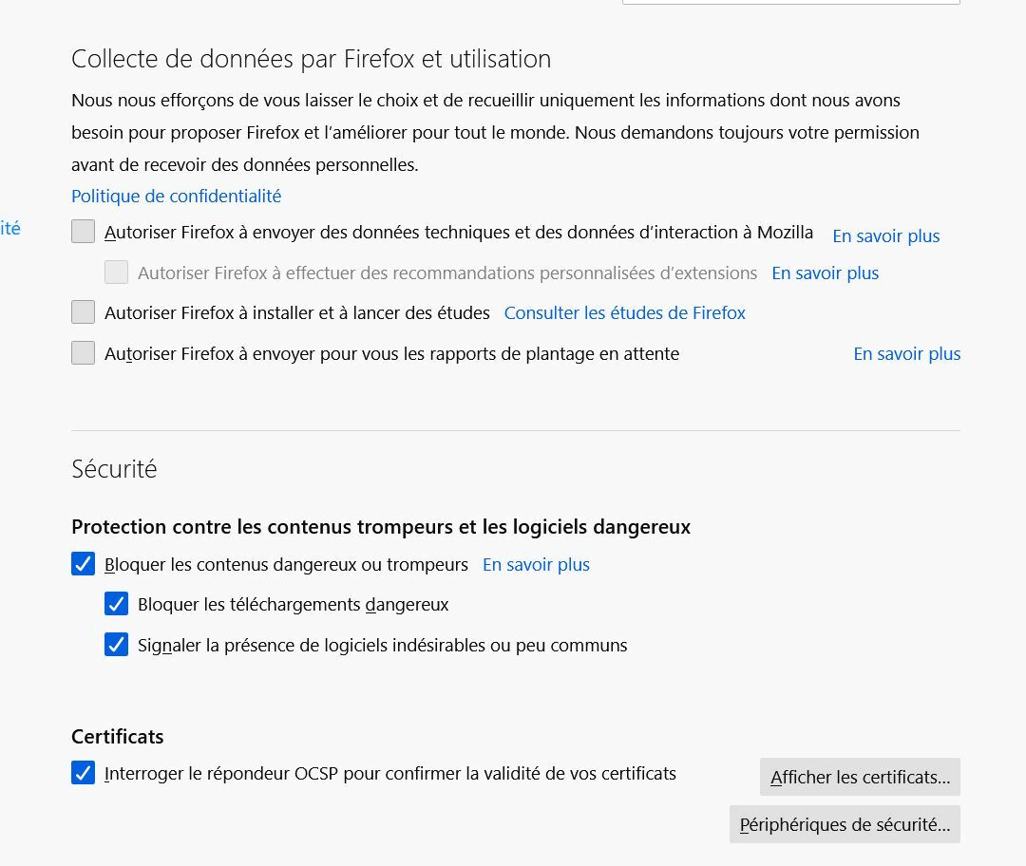The image size is (1026, 866).
Task: Open En savoir plus for extension recommendations
Action: (x=825, y=273)
